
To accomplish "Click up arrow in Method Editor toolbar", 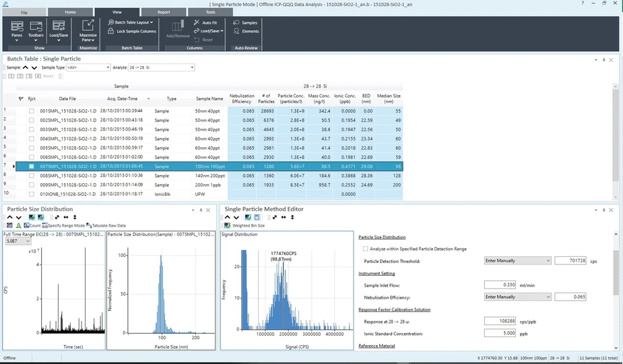I will [227, 217].
